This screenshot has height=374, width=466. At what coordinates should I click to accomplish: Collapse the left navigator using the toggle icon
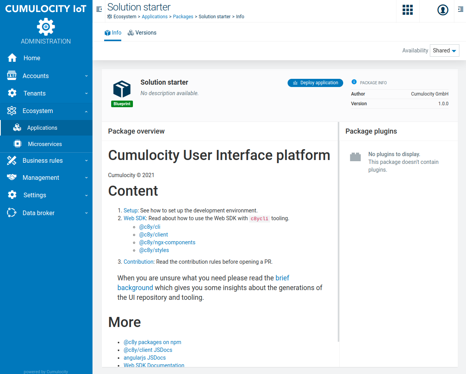(x=99, y=9)
